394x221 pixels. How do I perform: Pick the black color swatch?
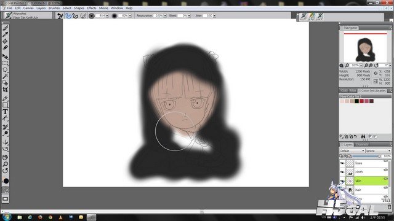pyautogui.click(x=356, y=101)
